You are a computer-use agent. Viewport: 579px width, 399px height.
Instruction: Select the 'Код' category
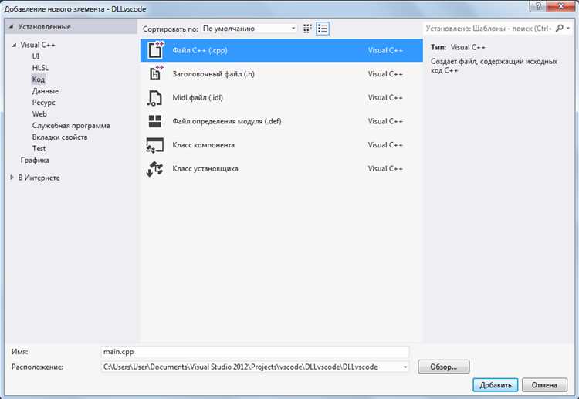[x=39, y=79]
